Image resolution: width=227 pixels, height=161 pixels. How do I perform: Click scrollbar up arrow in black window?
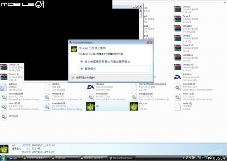pyautogui.click(x=140, y=10)
